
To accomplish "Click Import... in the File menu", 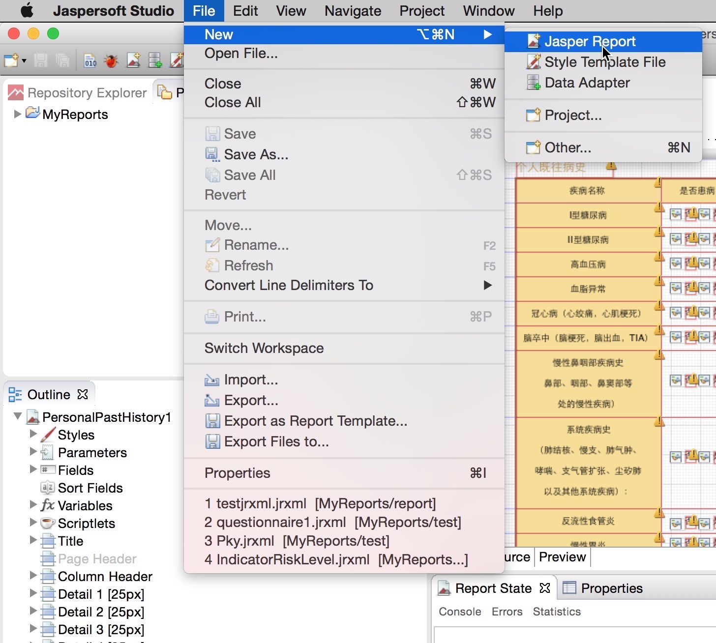I will point(344,380).
